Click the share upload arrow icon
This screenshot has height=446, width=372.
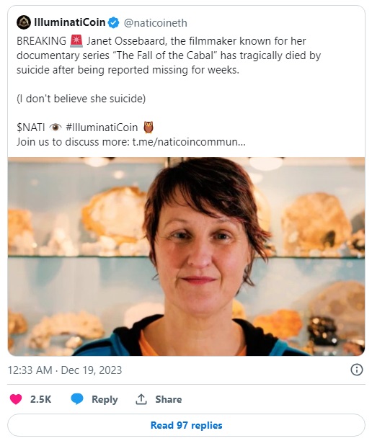click(141, 399)
